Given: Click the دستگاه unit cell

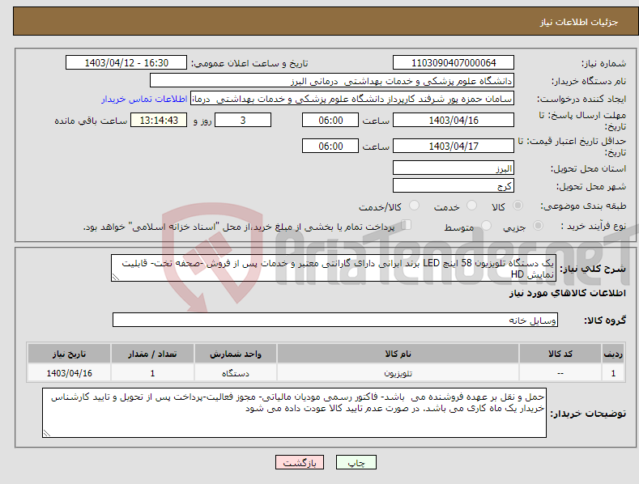Looking at the screenshot, I should (x=236, y=373).
